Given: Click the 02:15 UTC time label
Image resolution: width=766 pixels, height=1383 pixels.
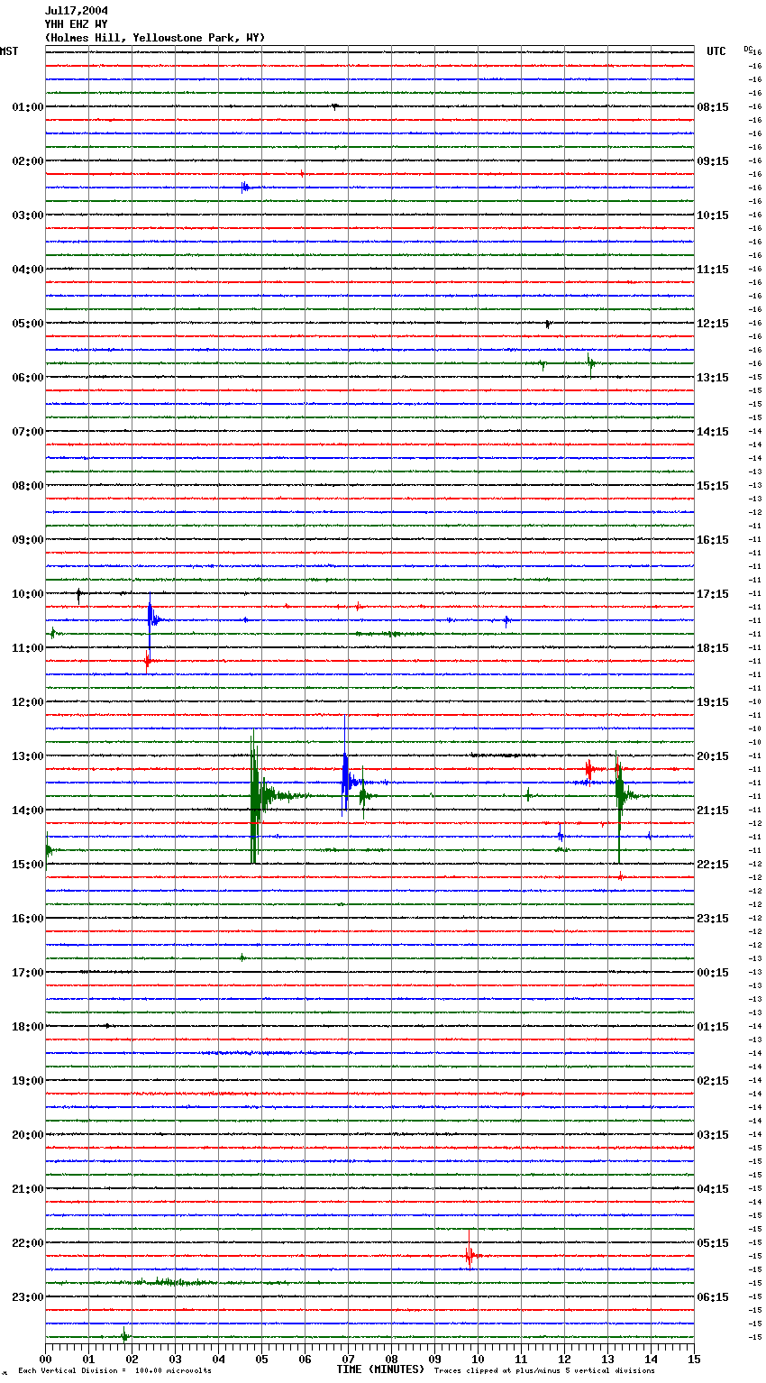Looking at the screenshot, I should (713, 1081).
